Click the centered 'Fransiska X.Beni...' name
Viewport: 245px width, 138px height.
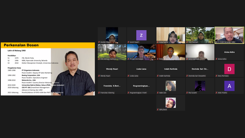coord(112,86)
